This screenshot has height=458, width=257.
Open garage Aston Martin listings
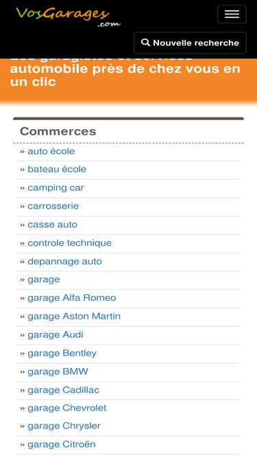[74, 317]
